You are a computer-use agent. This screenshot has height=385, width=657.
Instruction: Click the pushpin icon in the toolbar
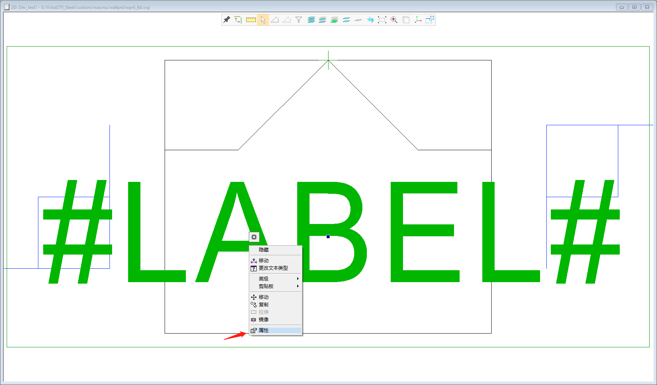click(227, 20)
